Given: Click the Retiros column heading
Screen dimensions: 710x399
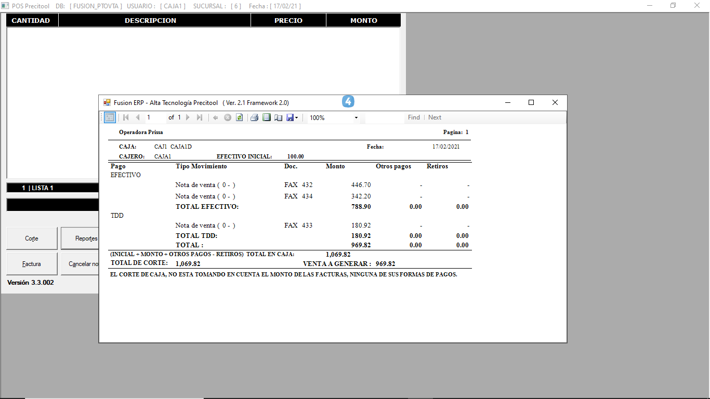Looking at the screenshot, I should point(437,166).
